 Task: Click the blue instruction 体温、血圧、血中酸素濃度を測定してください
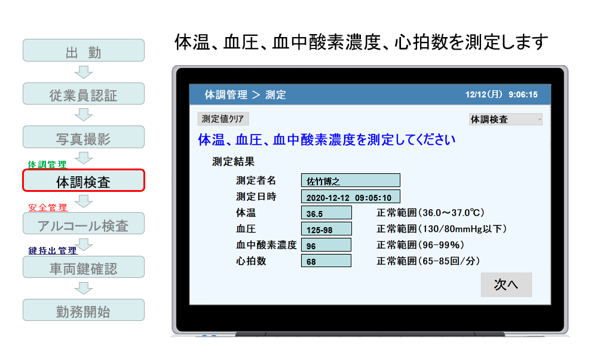pyautogui.click(x=326, y=140)
